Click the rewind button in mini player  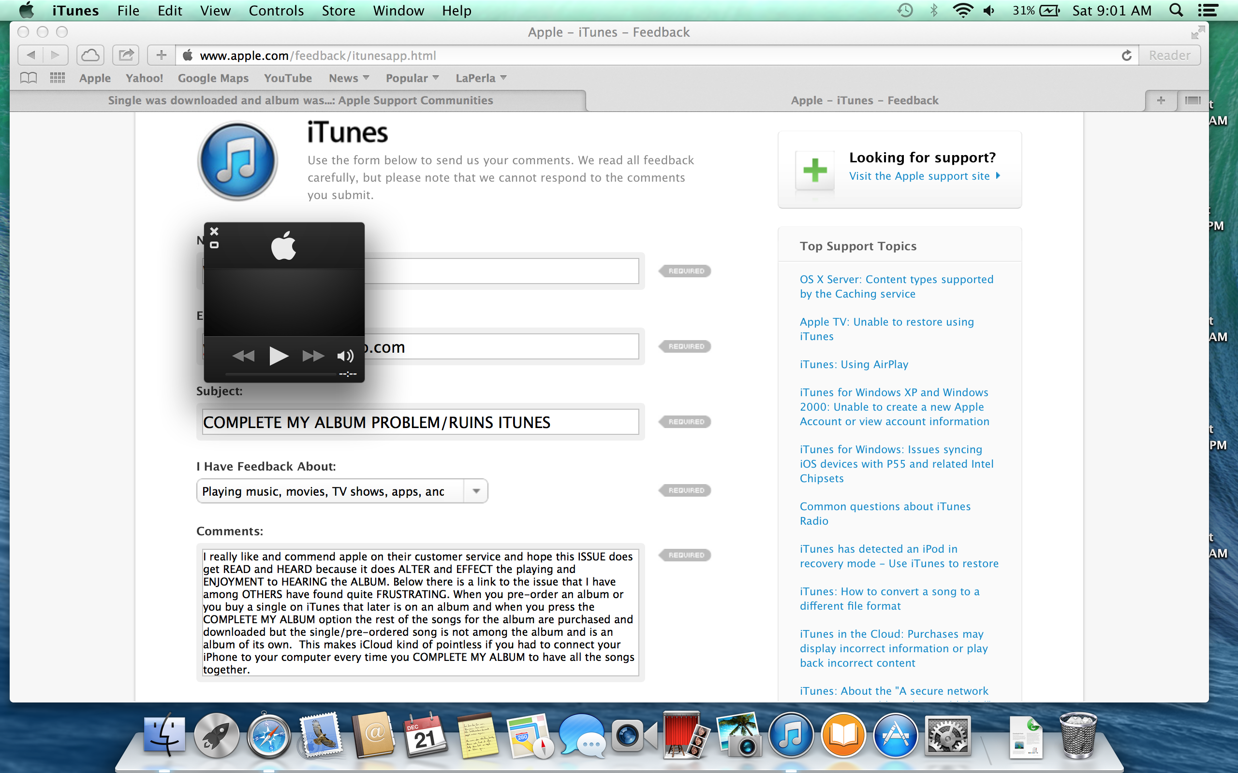click(x=243, y=356)
